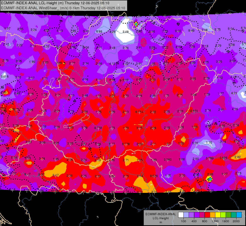Click the wind shear value 0.826

[223, 158]
